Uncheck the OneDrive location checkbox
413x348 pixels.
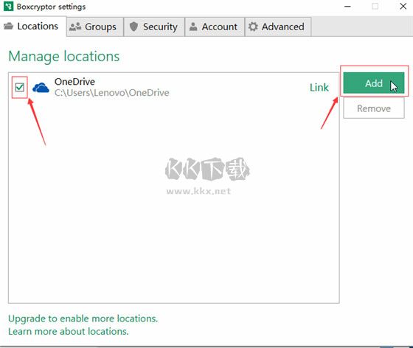[x=20, y=87]
